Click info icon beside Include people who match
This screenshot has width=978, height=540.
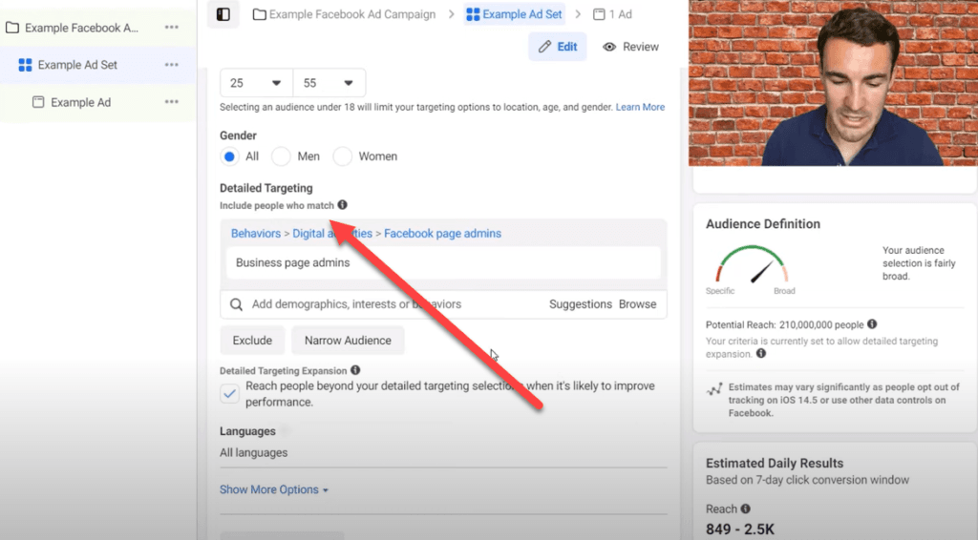[x=343, y=205]
